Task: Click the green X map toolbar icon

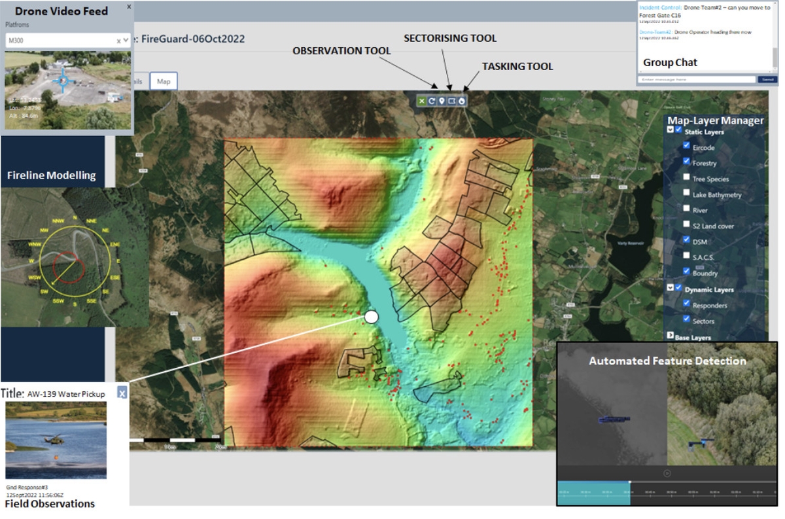Action: pos(422,101)
